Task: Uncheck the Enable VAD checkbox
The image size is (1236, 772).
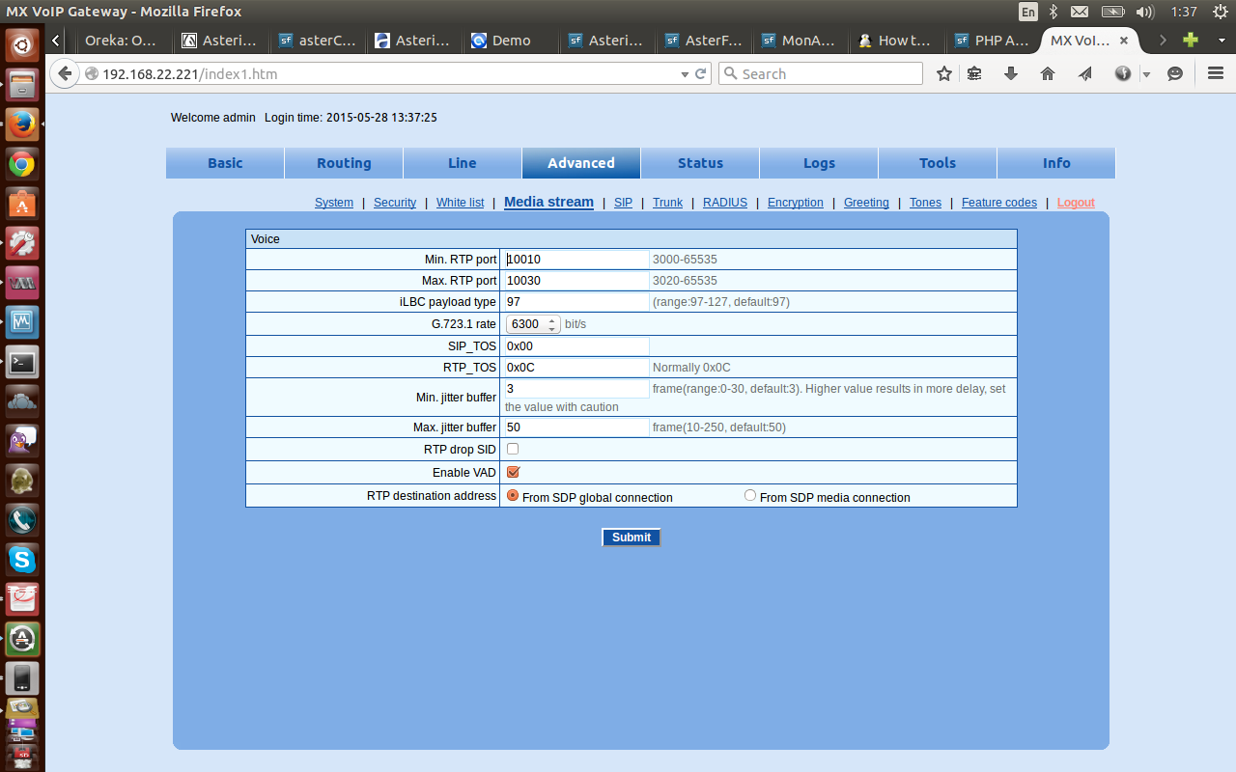Action: tap(513, 472)
